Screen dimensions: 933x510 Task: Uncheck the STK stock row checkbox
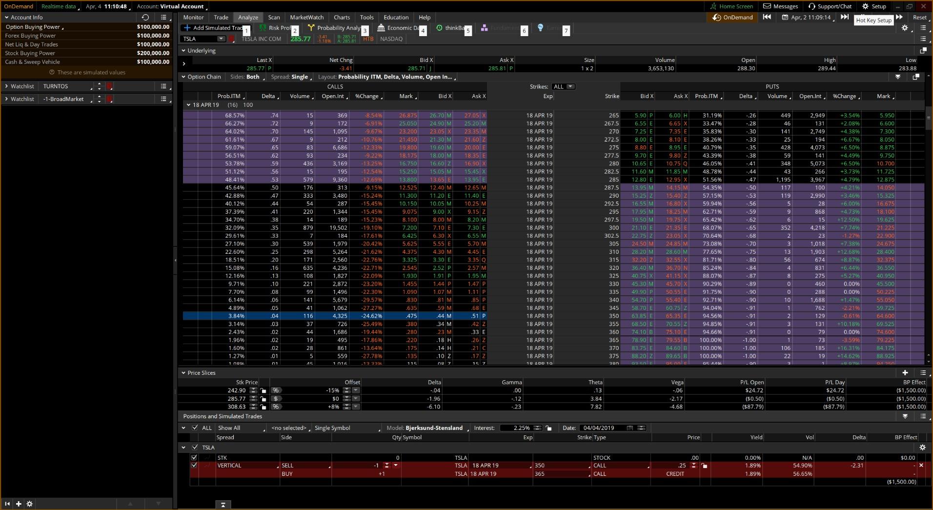194,457
